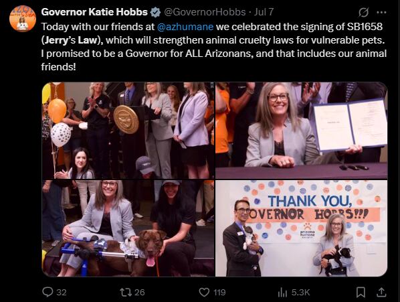View the signed bill document photo
The image size is (400, 302).
(x=302, y=131)
